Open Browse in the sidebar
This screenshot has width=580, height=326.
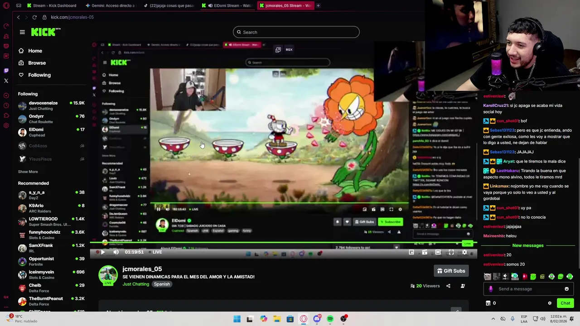click(x=32, y=63)
